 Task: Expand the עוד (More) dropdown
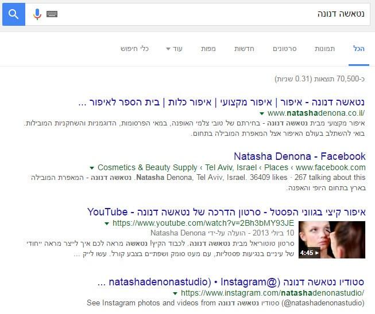pyautogui.click(x=174, y=49)
